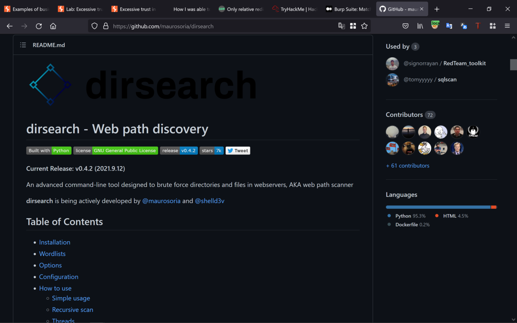Close the active GitHub tab
This screenshot has width=517, height=323.
(x=421, y=9)
